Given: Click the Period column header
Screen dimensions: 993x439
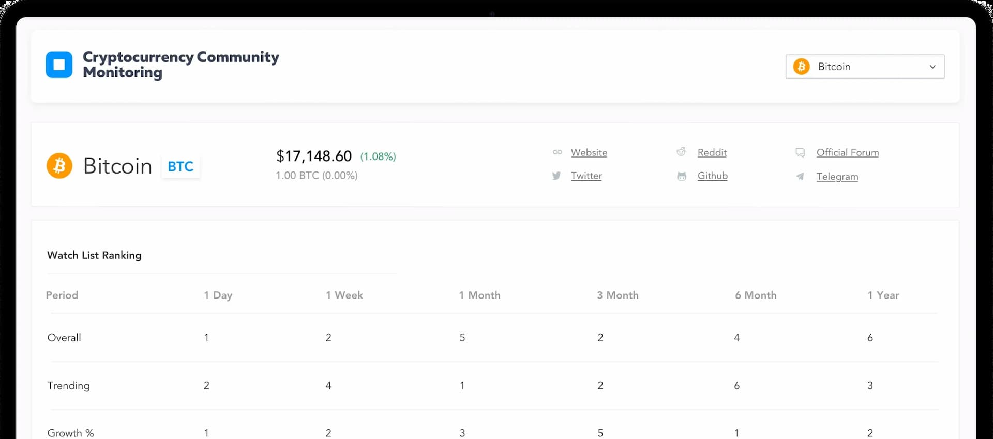Looking at the screenshot, I should pyautogui.click(x=62, y=295).
